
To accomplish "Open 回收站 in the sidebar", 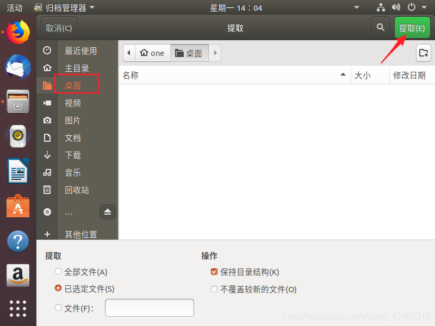I will 77,190.
